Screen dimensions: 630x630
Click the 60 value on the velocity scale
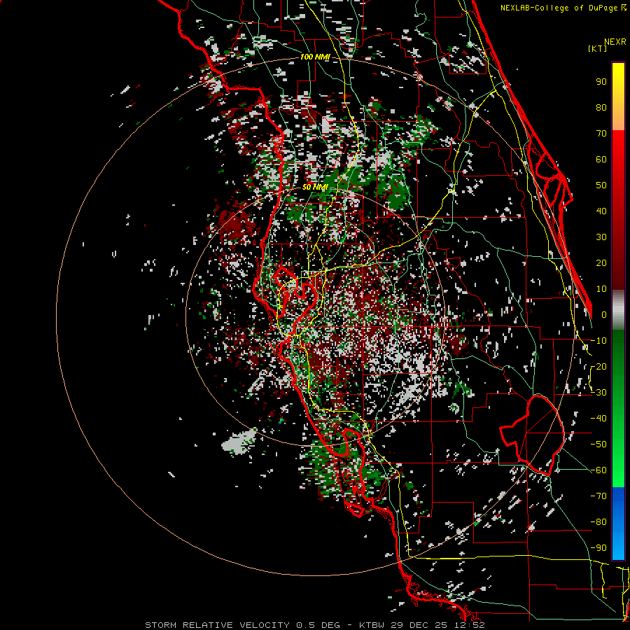601,159
